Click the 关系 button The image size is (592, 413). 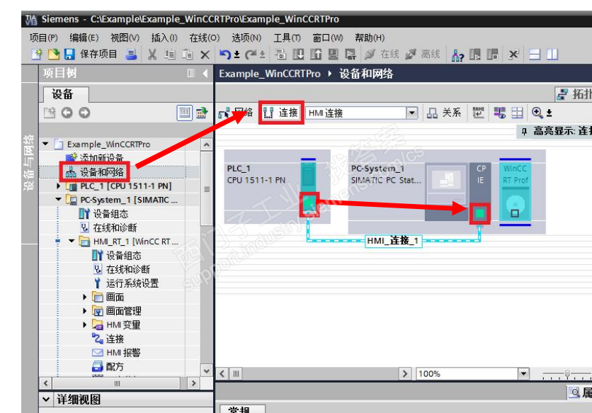tap(444, 113)
